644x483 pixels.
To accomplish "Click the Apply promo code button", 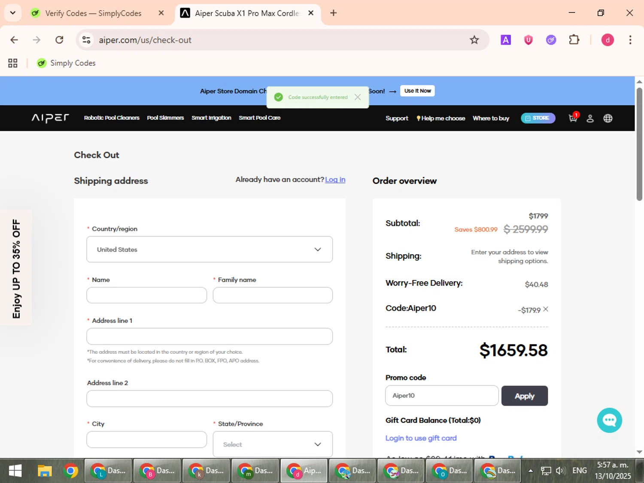I will (525, 396).
